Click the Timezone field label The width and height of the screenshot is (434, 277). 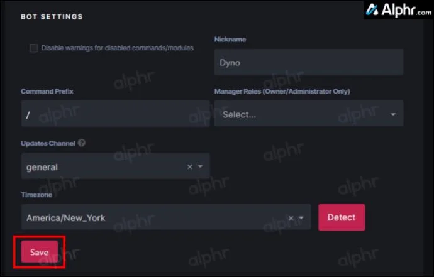(x=37, y=195)
